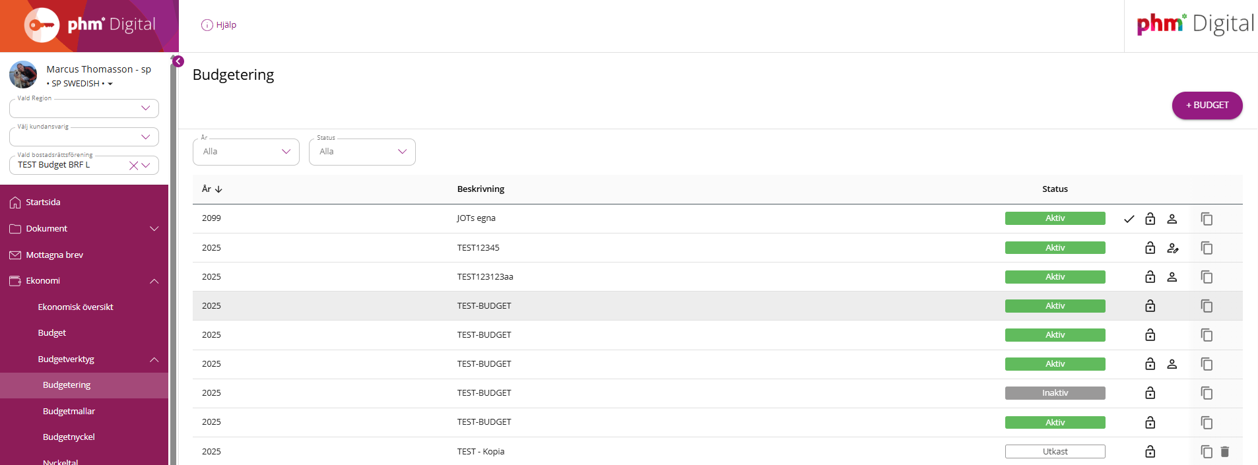Open Budgetmallar in the sidebar

click(69, 411)
